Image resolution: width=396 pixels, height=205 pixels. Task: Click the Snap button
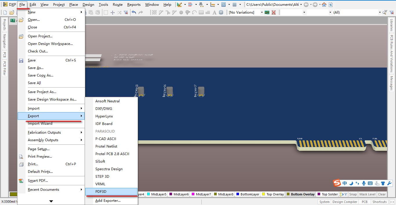(x=353, y=194)
